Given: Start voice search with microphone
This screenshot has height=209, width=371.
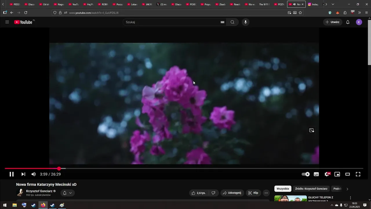Looking at the screenshot, I should (245, 22).
